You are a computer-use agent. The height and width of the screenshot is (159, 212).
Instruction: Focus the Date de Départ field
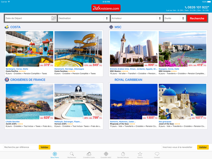click(x=31, y=18)
